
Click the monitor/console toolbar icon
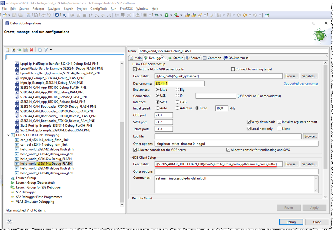point(57,15)
